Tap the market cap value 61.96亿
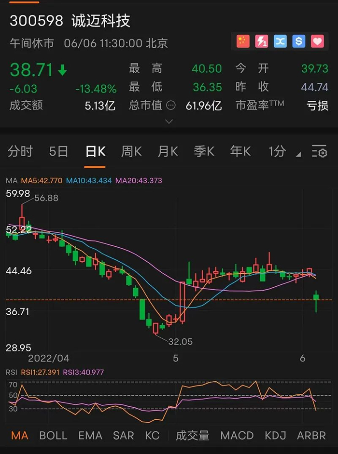Image resolution: width=338 pixels, height=454 pixels. (x=204, y=106)
